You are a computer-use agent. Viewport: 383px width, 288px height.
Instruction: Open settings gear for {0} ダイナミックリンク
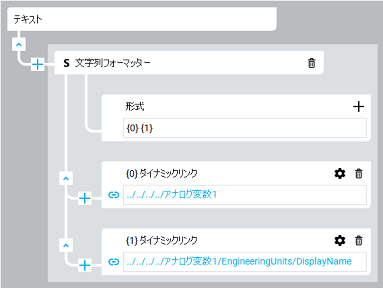tap(340, 174)
